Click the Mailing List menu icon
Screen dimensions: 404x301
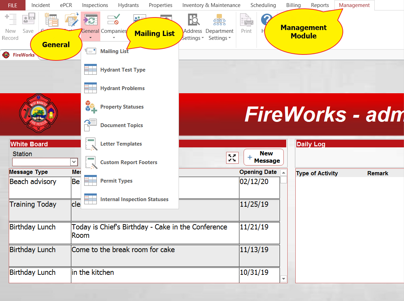(x=91, y=51)
